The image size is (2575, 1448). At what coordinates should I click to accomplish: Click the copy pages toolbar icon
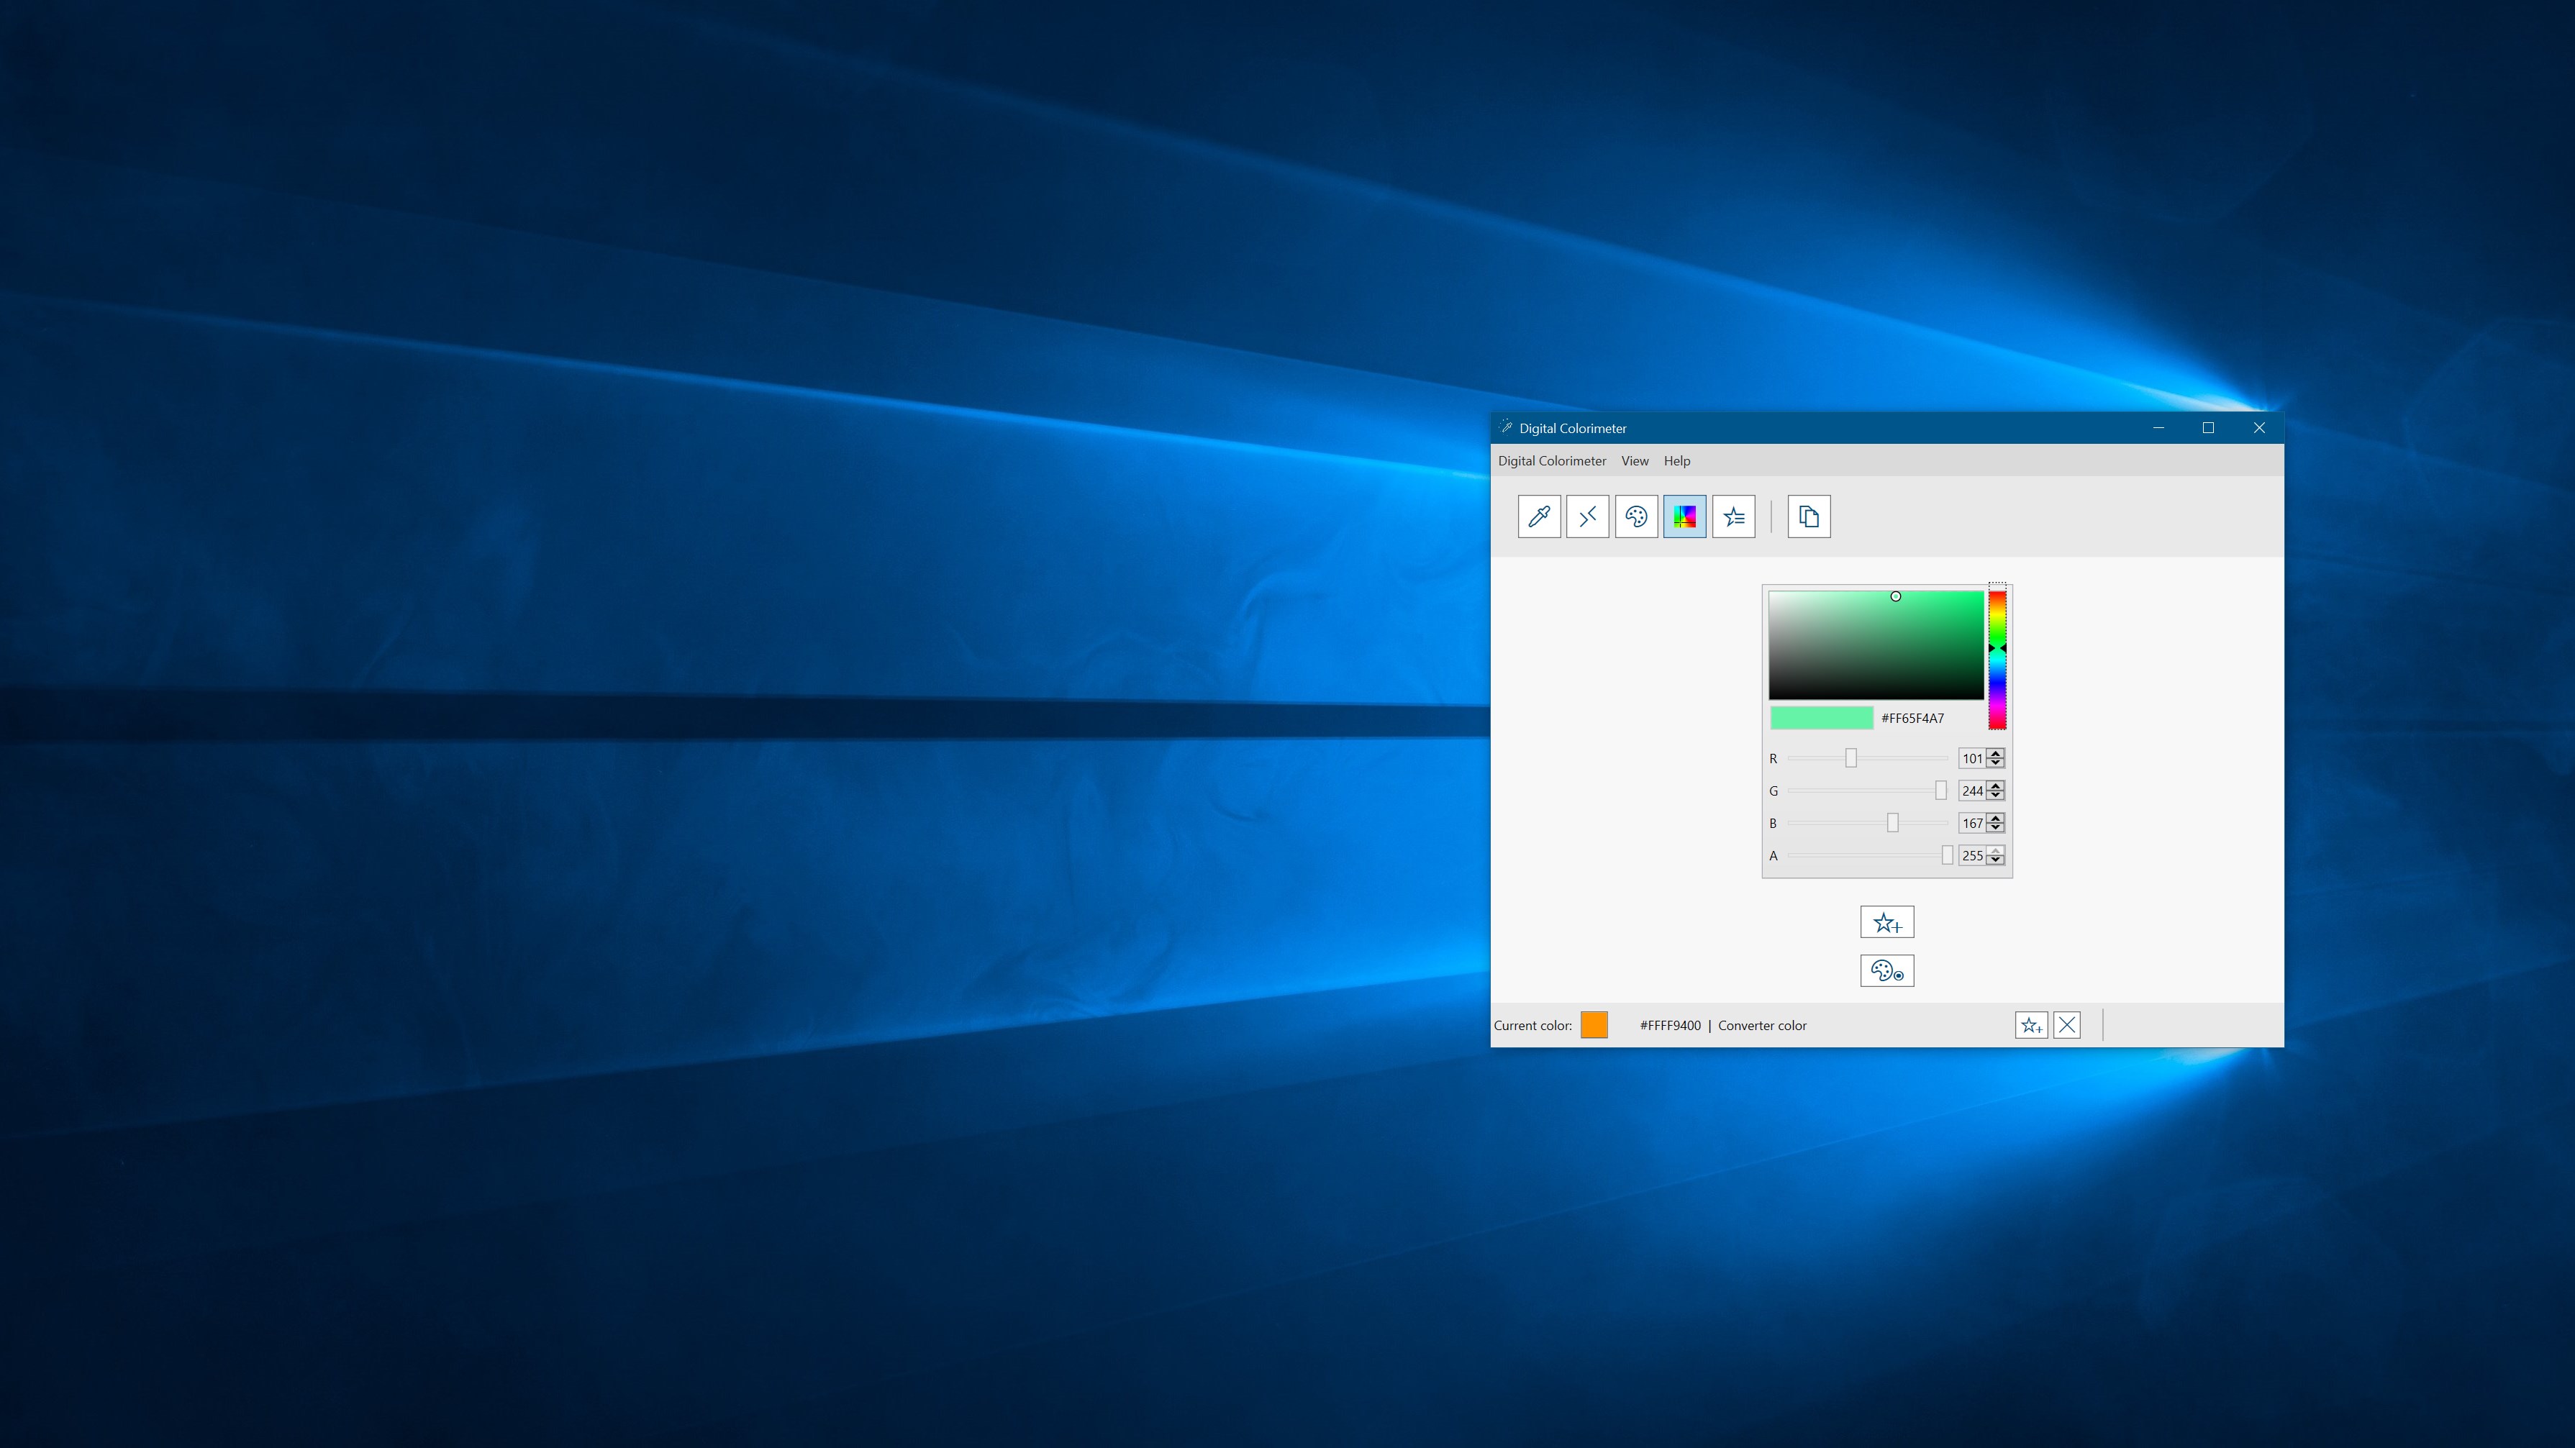(x=1808, y=516)
